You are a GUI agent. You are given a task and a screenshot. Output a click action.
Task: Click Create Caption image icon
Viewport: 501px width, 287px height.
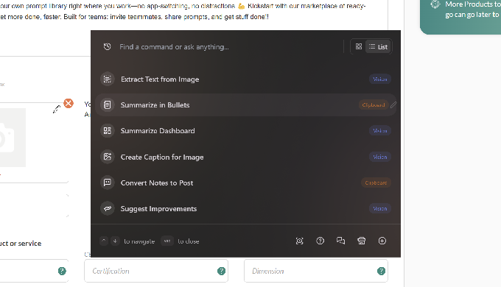tap(108, 157)
